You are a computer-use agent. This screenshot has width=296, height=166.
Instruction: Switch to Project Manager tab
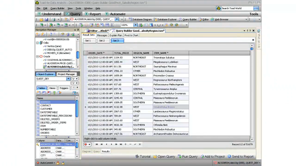pyautogui.click(x=66, y=74)
